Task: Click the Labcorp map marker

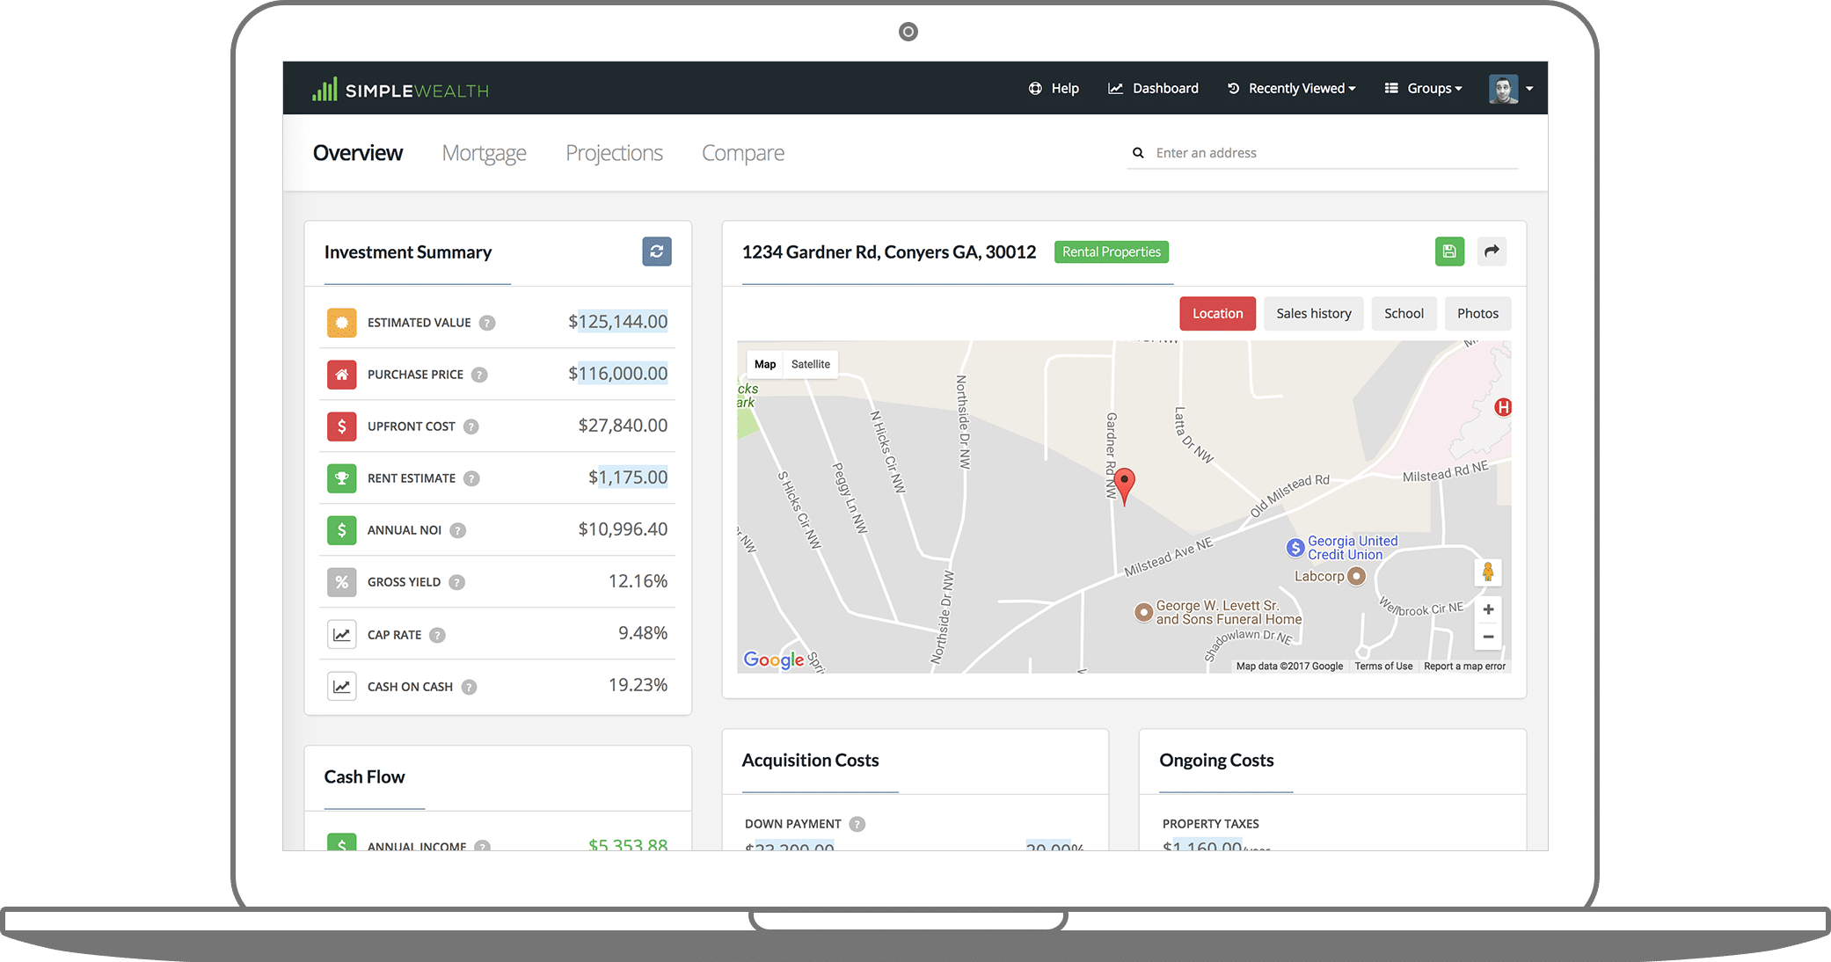Action: coord(1357,576)
